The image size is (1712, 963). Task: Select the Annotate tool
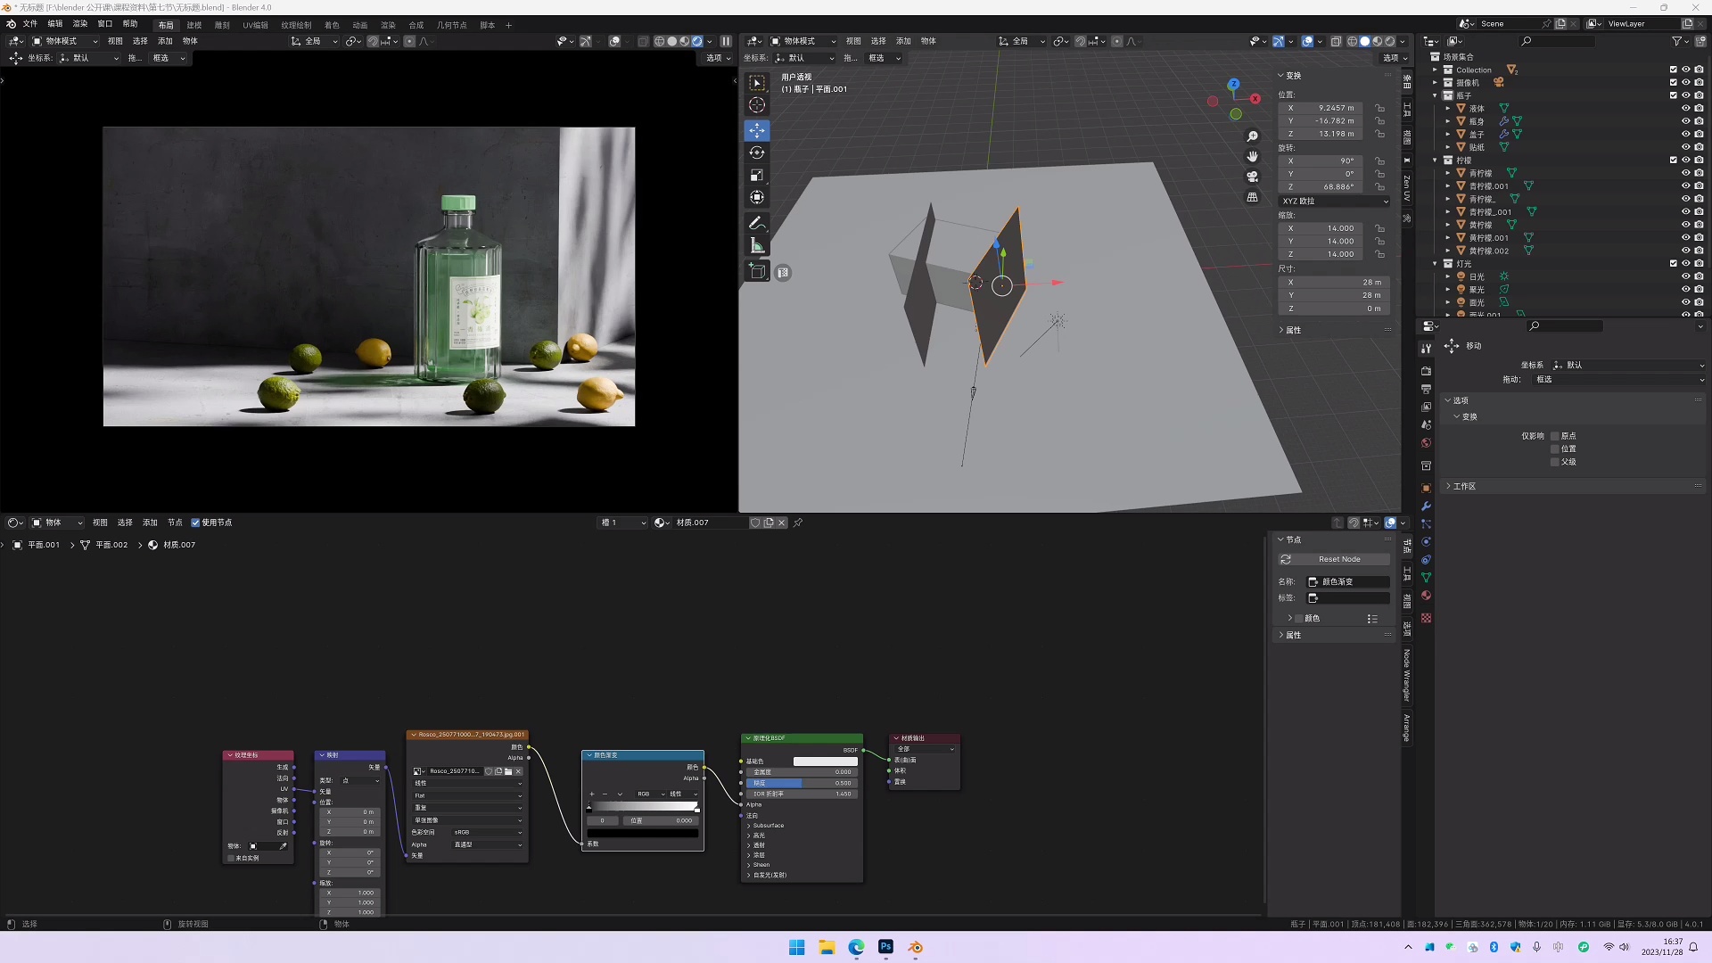756,223
